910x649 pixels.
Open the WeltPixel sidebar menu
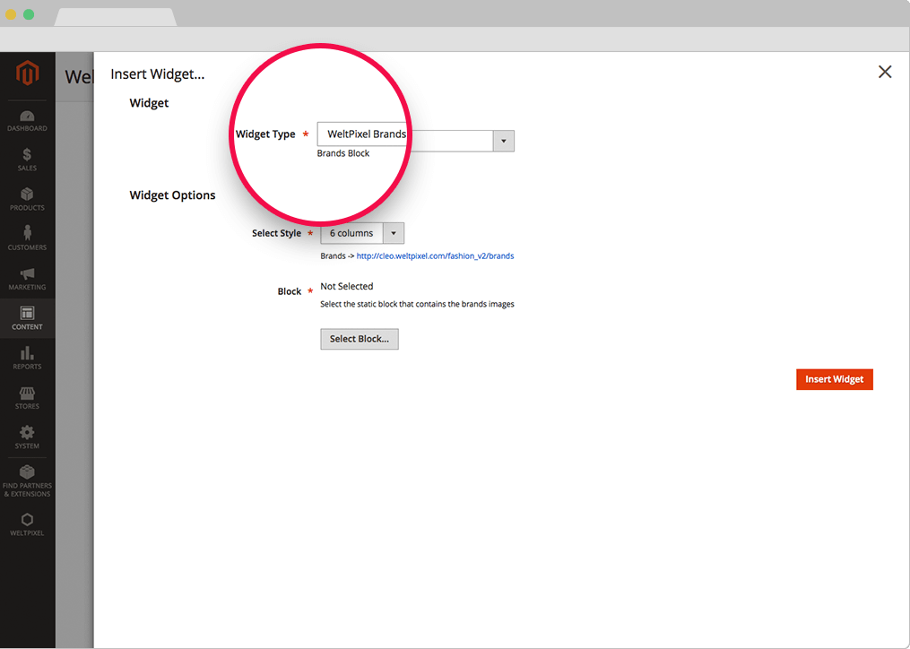[x=27, y=524]
